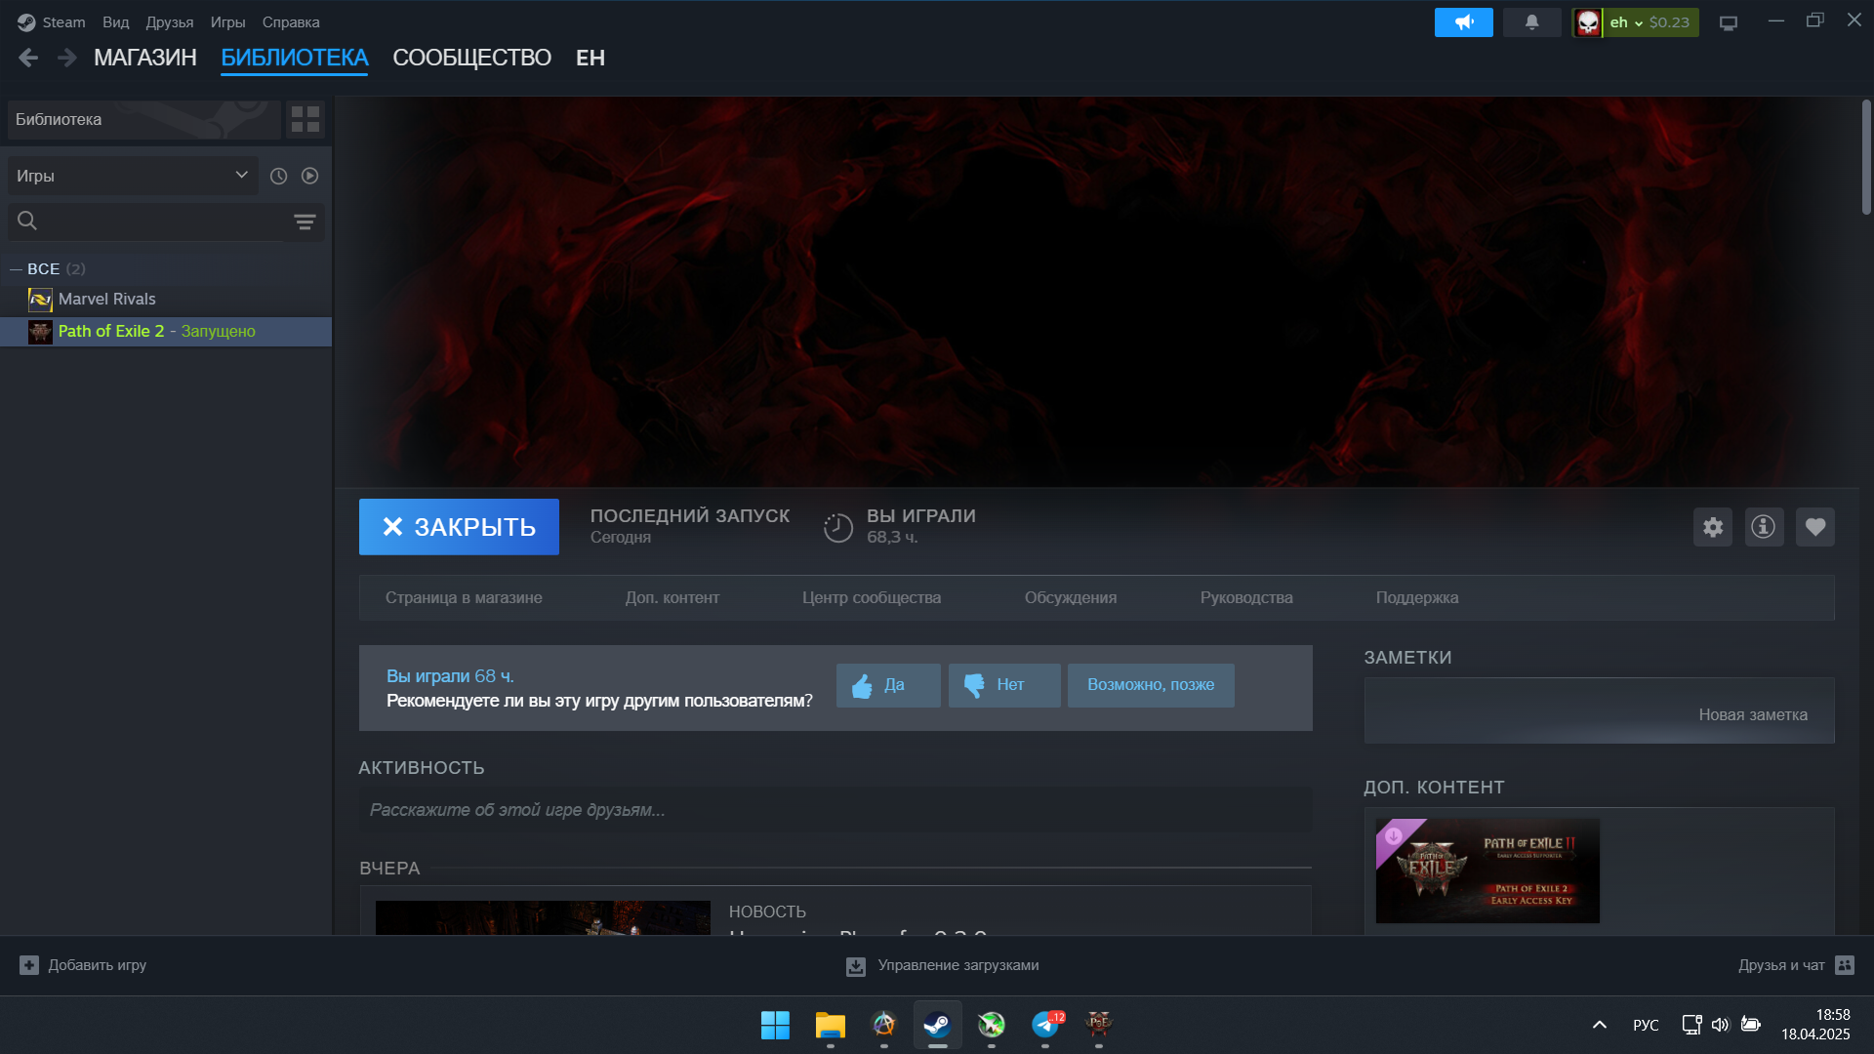Go to СООБЩЕСТВО tab
This screenshot has height=1054, width=1874.
click(471, 58)
